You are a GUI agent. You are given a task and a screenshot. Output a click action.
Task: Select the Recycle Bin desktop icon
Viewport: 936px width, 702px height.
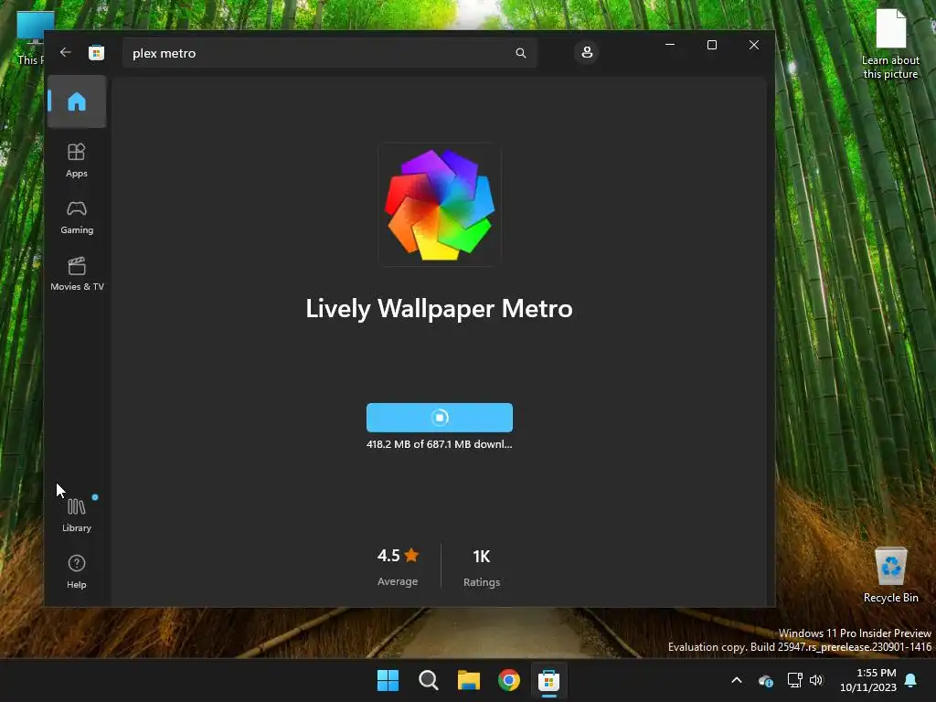point(890,576)
